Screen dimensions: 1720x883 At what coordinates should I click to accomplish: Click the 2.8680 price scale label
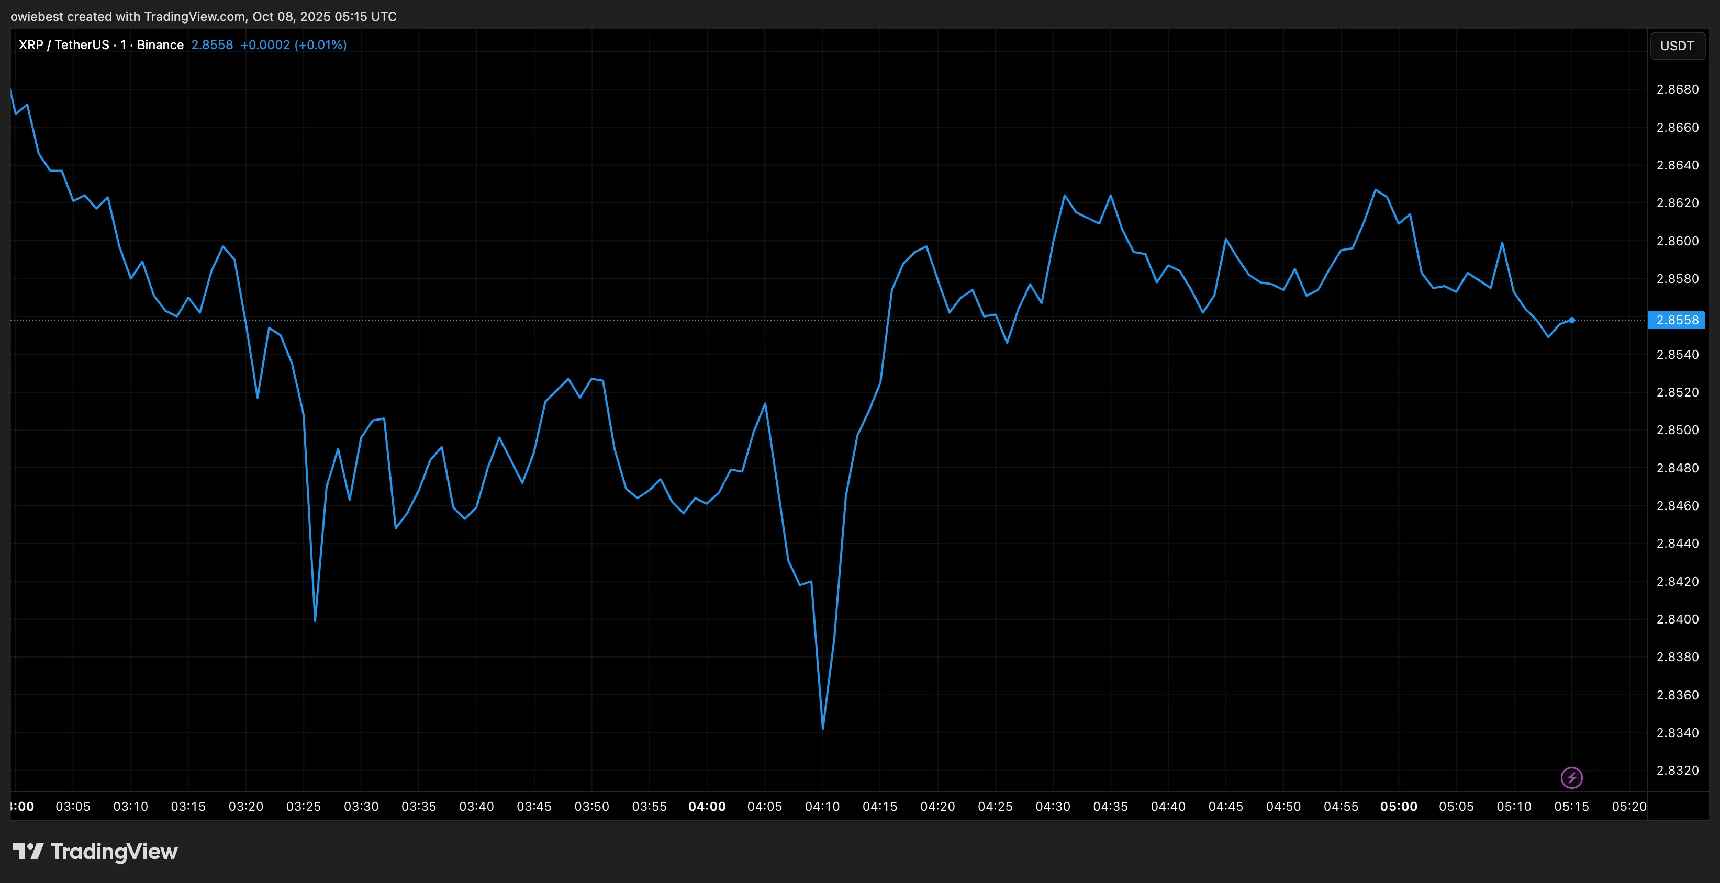click(x=1677, y=89)
